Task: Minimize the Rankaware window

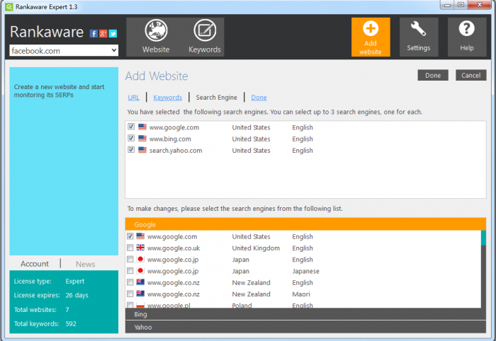Action: coord(447,5)
